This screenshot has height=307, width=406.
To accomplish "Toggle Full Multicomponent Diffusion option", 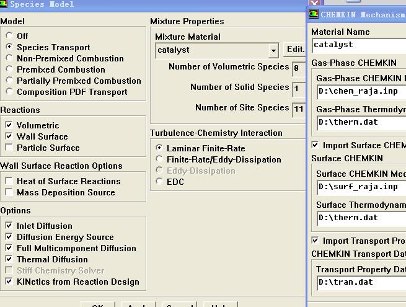I will 9,248.
